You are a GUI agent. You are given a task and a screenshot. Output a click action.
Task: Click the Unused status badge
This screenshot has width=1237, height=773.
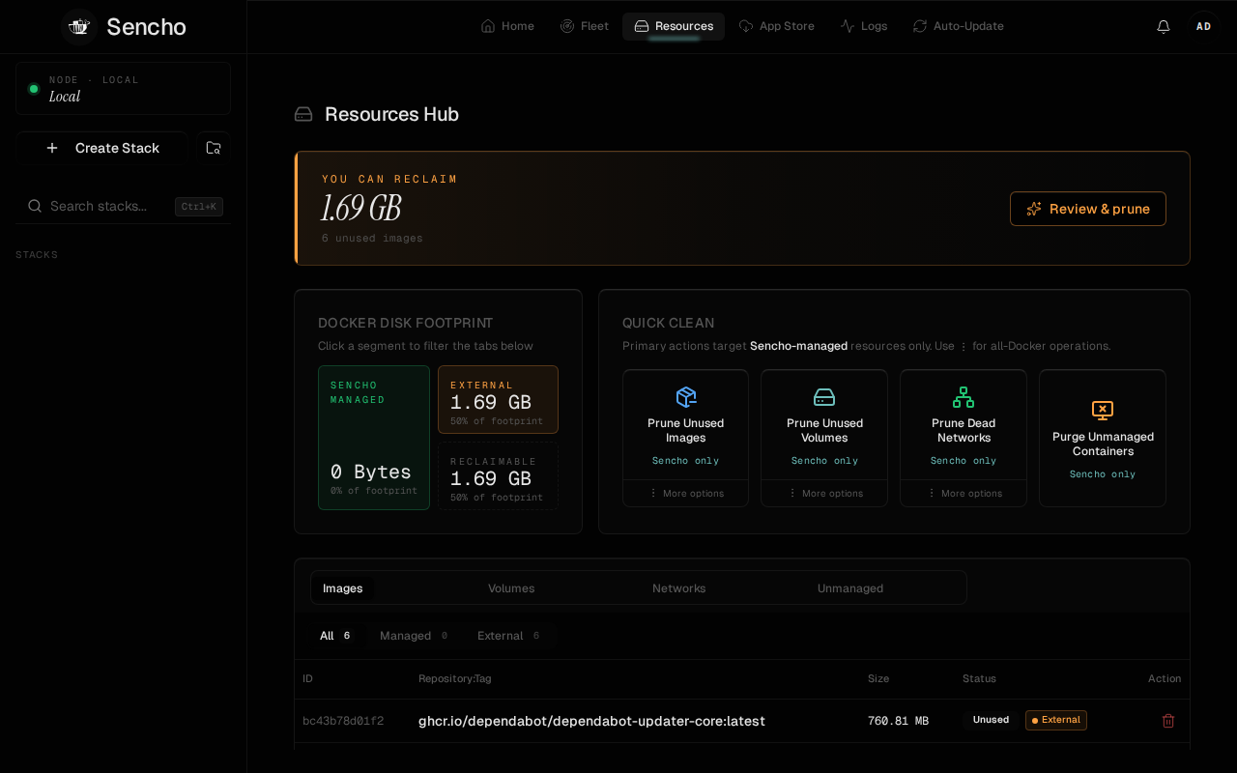[991, 720]
